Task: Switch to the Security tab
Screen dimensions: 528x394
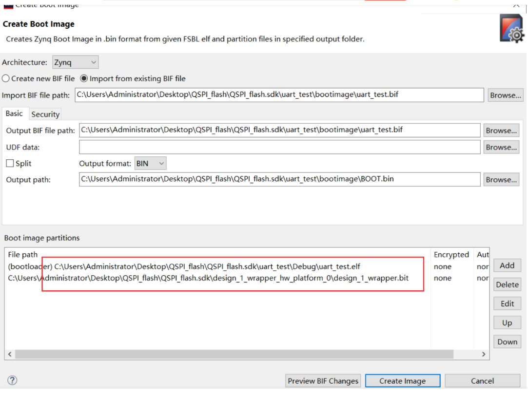Action: click(x=45, y=114)
